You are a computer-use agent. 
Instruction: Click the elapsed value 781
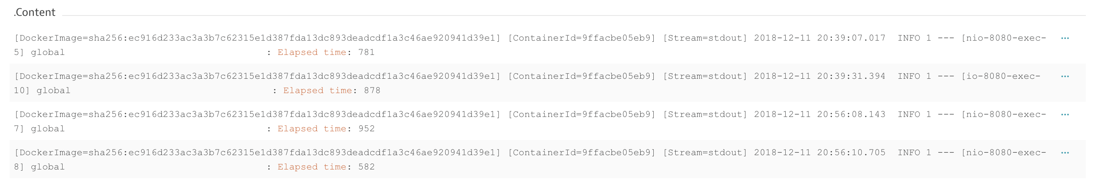(367, 53)
